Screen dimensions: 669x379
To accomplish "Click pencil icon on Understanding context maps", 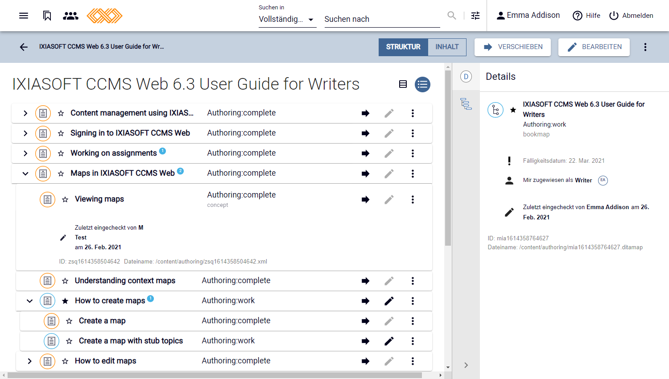I will [x=389, y=281].
